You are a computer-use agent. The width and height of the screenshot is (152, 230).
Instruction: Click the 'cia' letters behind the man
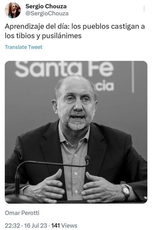point(105,86)
